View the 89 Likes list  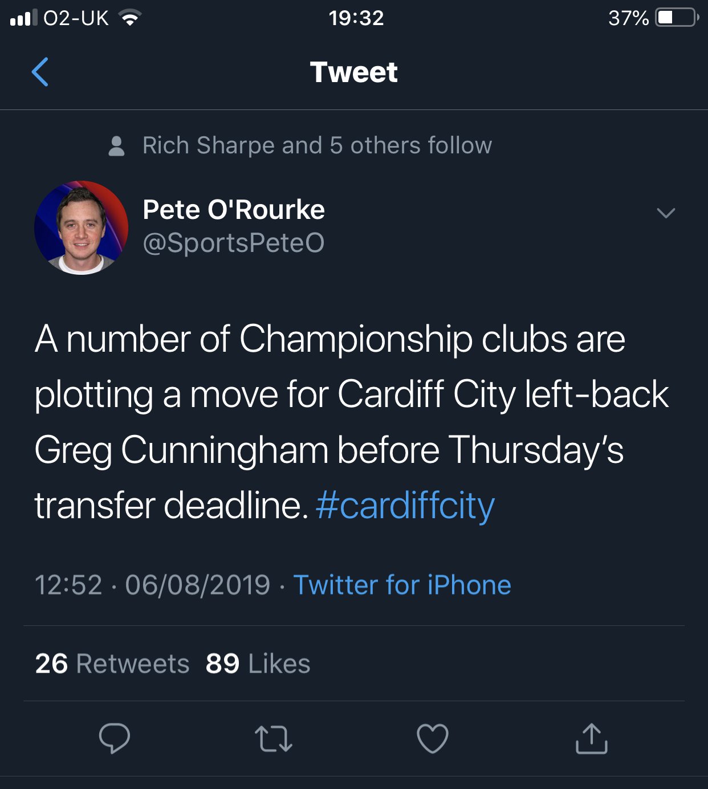(x=258, y=664)
